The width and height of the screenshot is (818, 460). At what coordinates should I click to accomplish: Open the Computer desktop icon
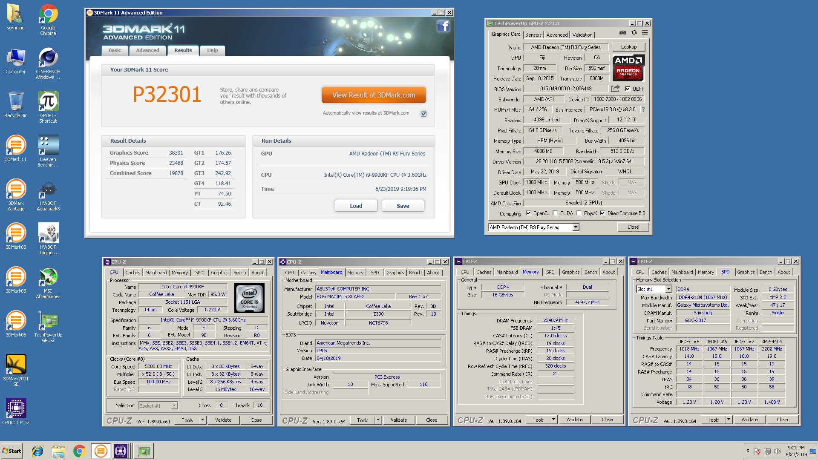click(x=15, y=61)
